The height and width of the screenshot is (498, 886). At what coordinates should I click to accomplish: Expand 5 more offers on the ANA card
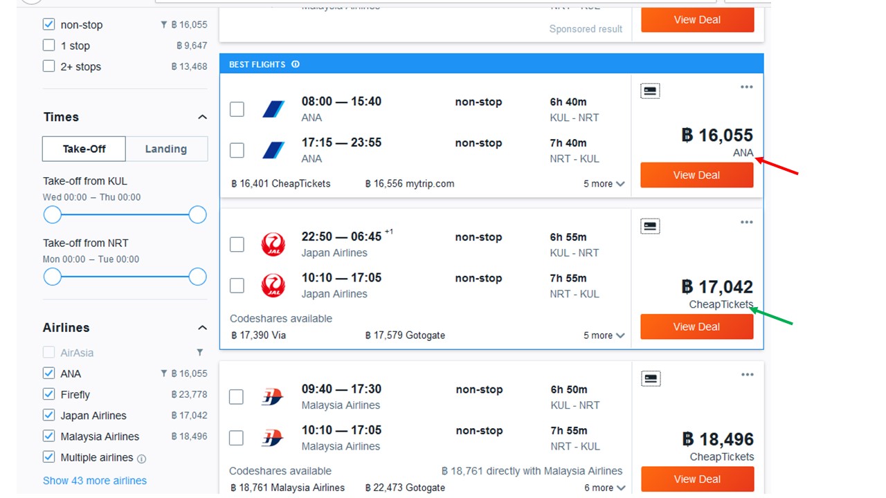click(x=604, y=184)
